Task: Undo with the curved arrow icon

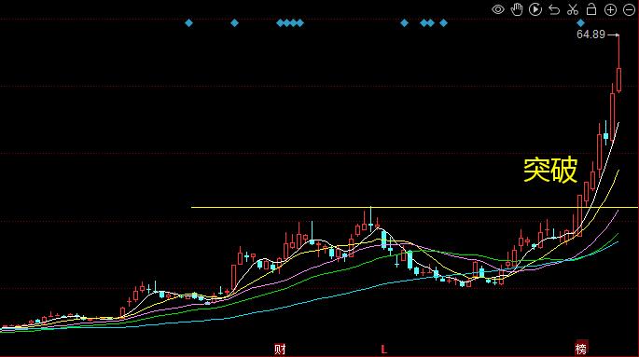Action: (554, 9)
